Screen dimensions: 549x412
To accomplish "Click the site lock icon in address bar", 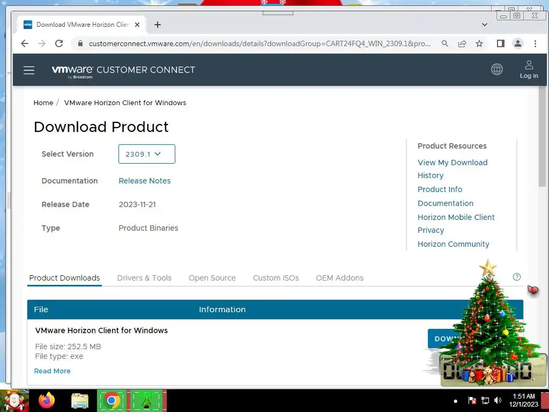I will (80, 43).
